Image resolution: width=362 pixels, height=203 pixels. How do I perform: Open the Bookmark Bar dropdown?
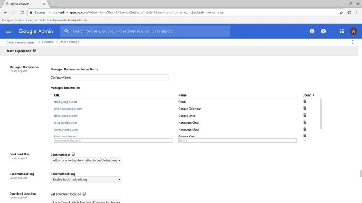pos(86,160)
